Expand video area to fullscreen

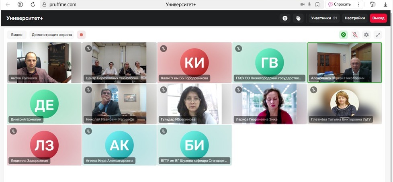point(378,35)
